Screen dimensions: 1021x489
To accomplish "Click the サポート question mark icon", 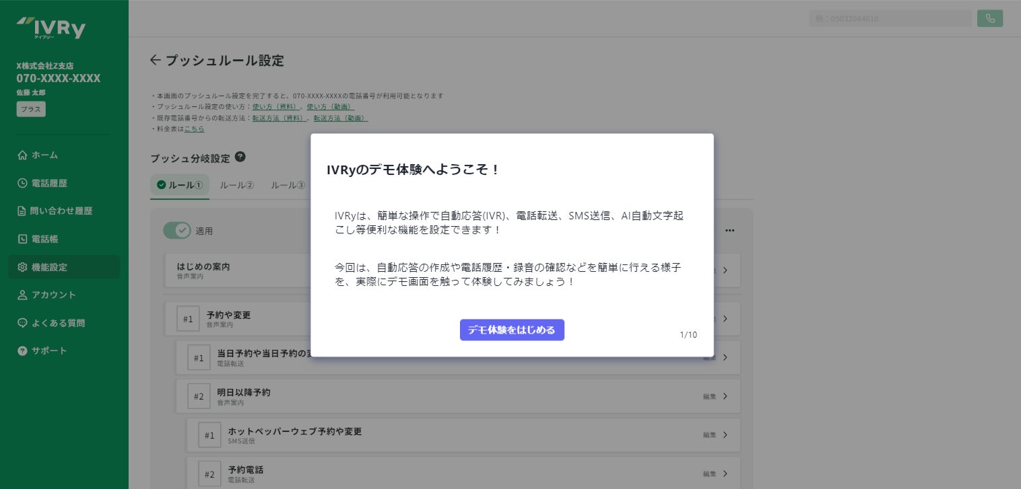I will point(22,350).
